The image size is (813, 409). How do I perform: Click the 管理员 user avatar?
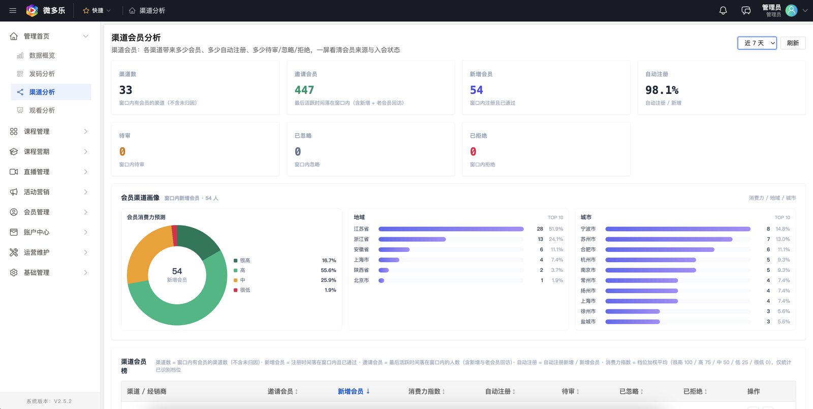pyautogui.click(x=791, y=10)
